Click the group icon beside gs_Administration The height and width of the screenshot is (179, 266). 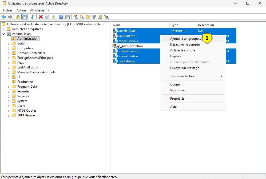tap(114, 46)
